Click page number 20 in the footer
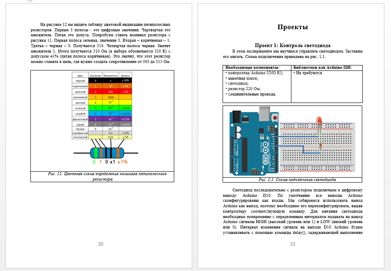 [100, 244]
